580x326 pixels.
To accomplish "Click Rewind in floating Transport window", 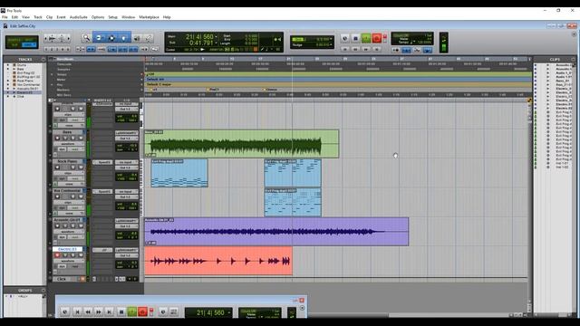I will pyautogui.click(x=88, y=312).
